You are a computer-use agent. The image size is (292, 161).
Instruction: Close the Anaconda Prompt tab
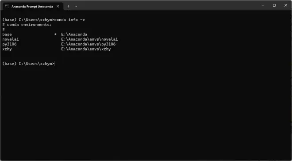pyautogui.click(x=58, y=6)
